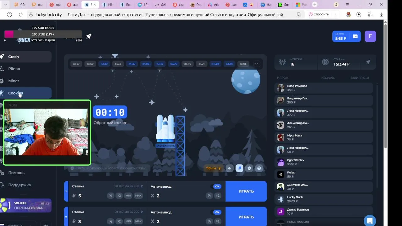Double the auto-cashout multiplier of bet 1

coord(218,196)
